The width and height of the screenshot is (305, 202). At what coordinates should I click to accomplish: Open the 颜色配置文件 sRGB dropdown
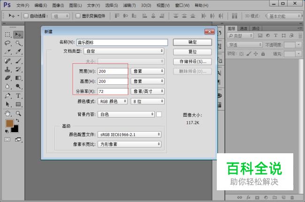130,135
